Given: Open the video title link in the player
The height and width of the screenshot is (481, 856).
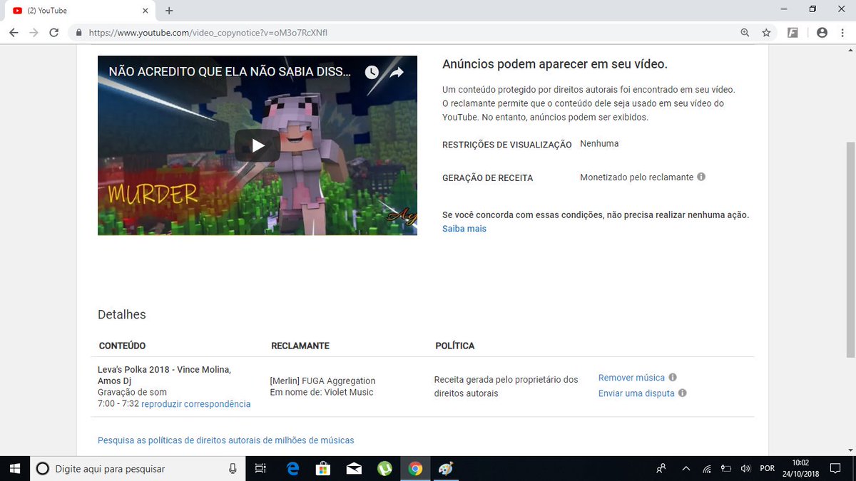Looking at the screenshot, I should (230, 72).
